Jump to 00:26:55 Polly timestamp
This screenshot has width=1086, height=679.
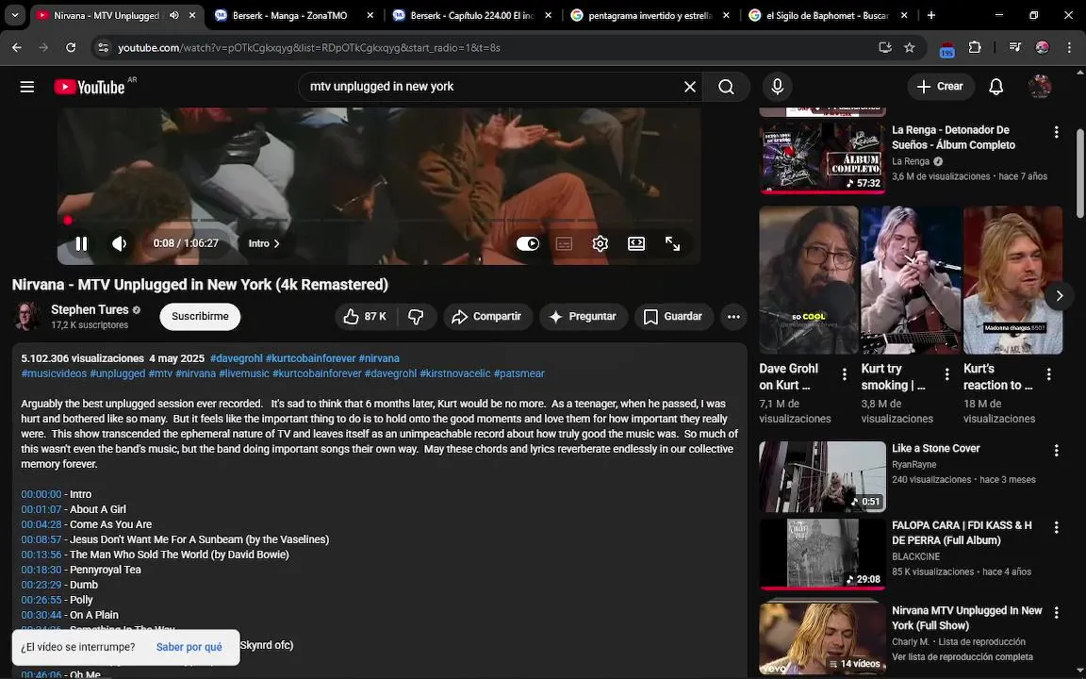41,600
